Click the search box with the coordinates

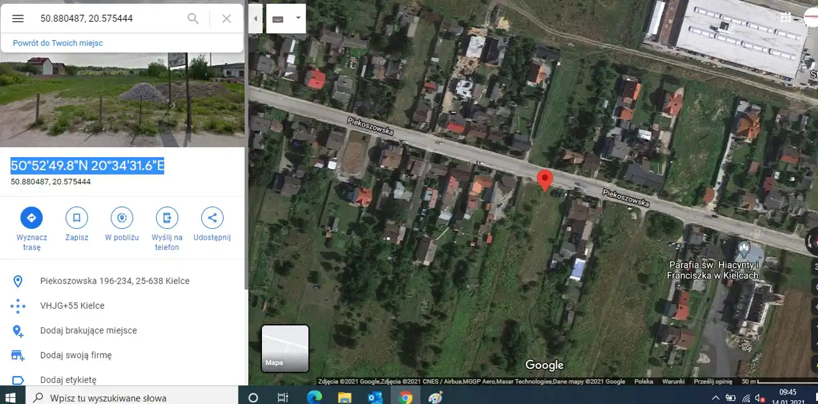coord(109,19)
